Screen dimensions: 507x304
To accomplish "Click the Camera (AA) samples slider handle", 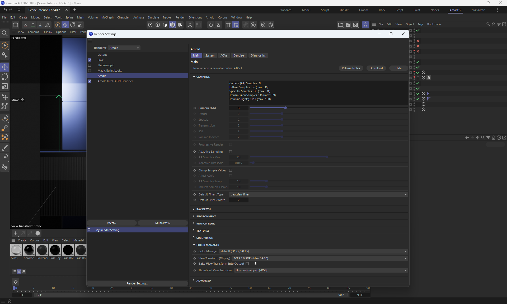I will pos(285,108).
